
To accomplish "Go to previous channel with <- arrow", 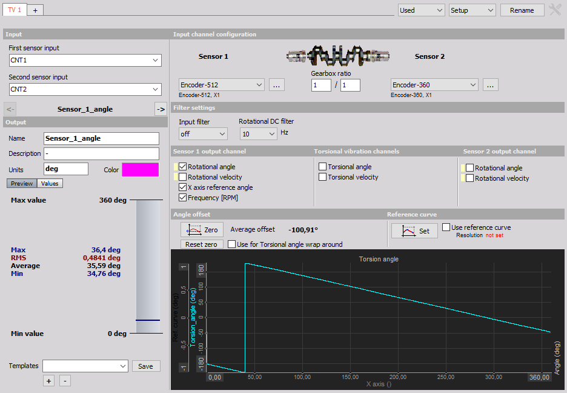I will click(x=10, y=109).
